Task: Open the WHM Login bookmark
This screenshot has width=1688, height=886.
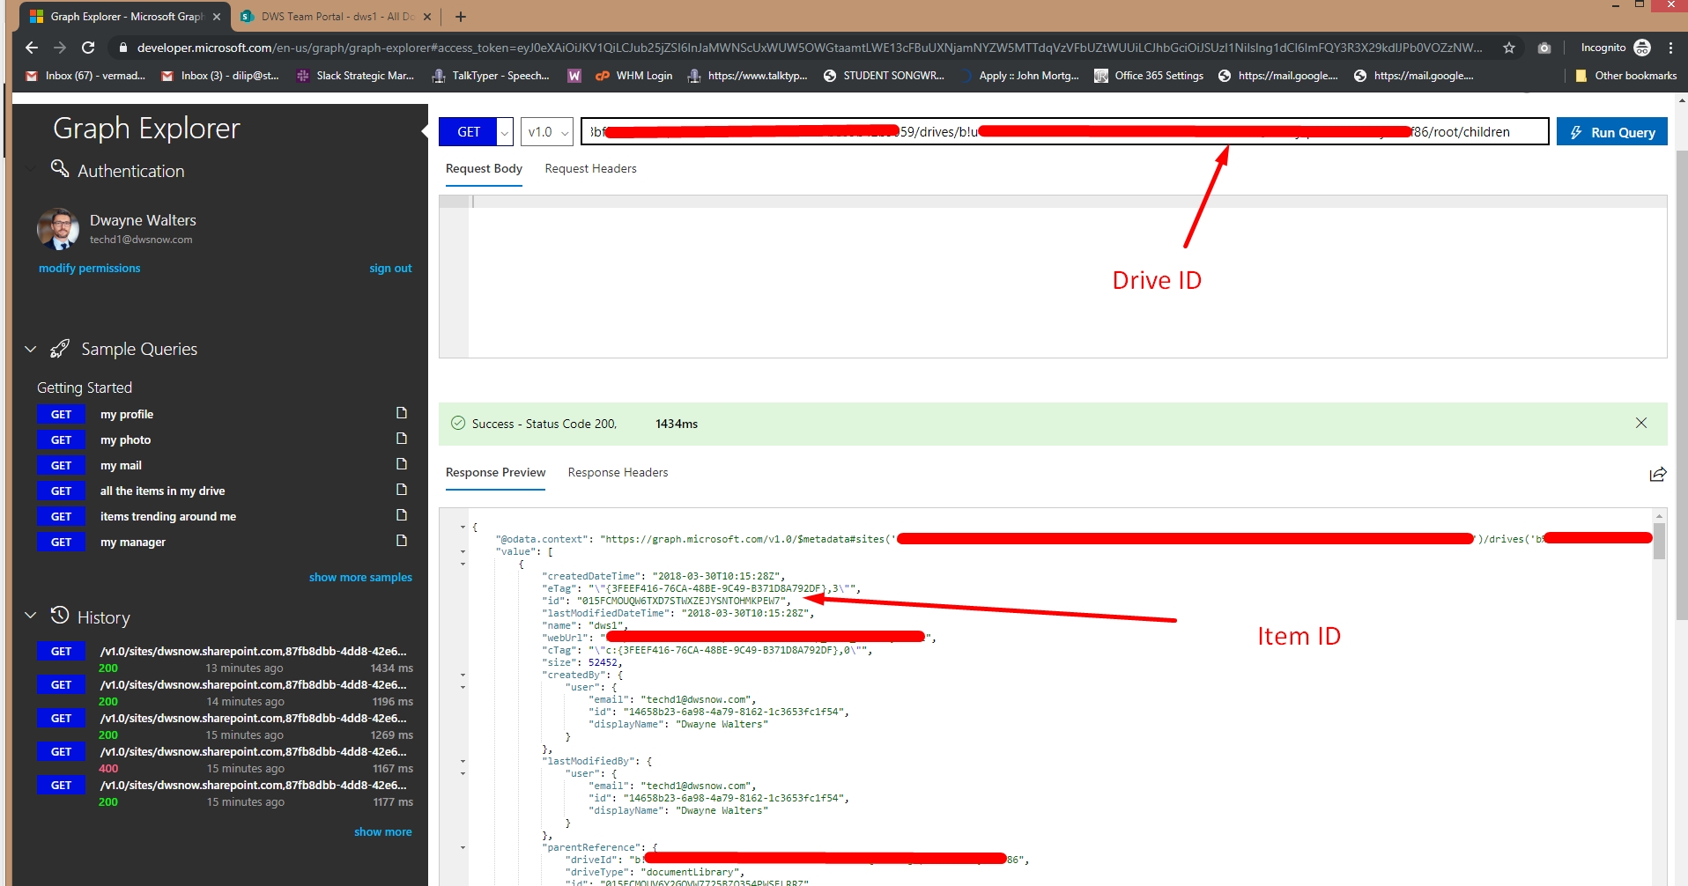Action: tap(633, 76)
